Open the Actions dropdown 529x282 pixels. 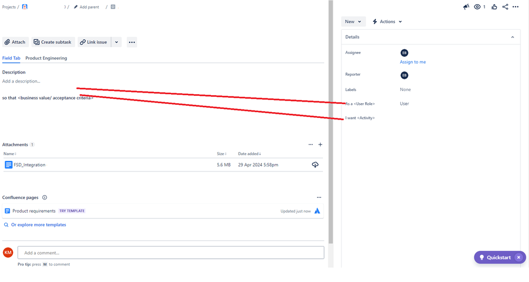[387, 22]
